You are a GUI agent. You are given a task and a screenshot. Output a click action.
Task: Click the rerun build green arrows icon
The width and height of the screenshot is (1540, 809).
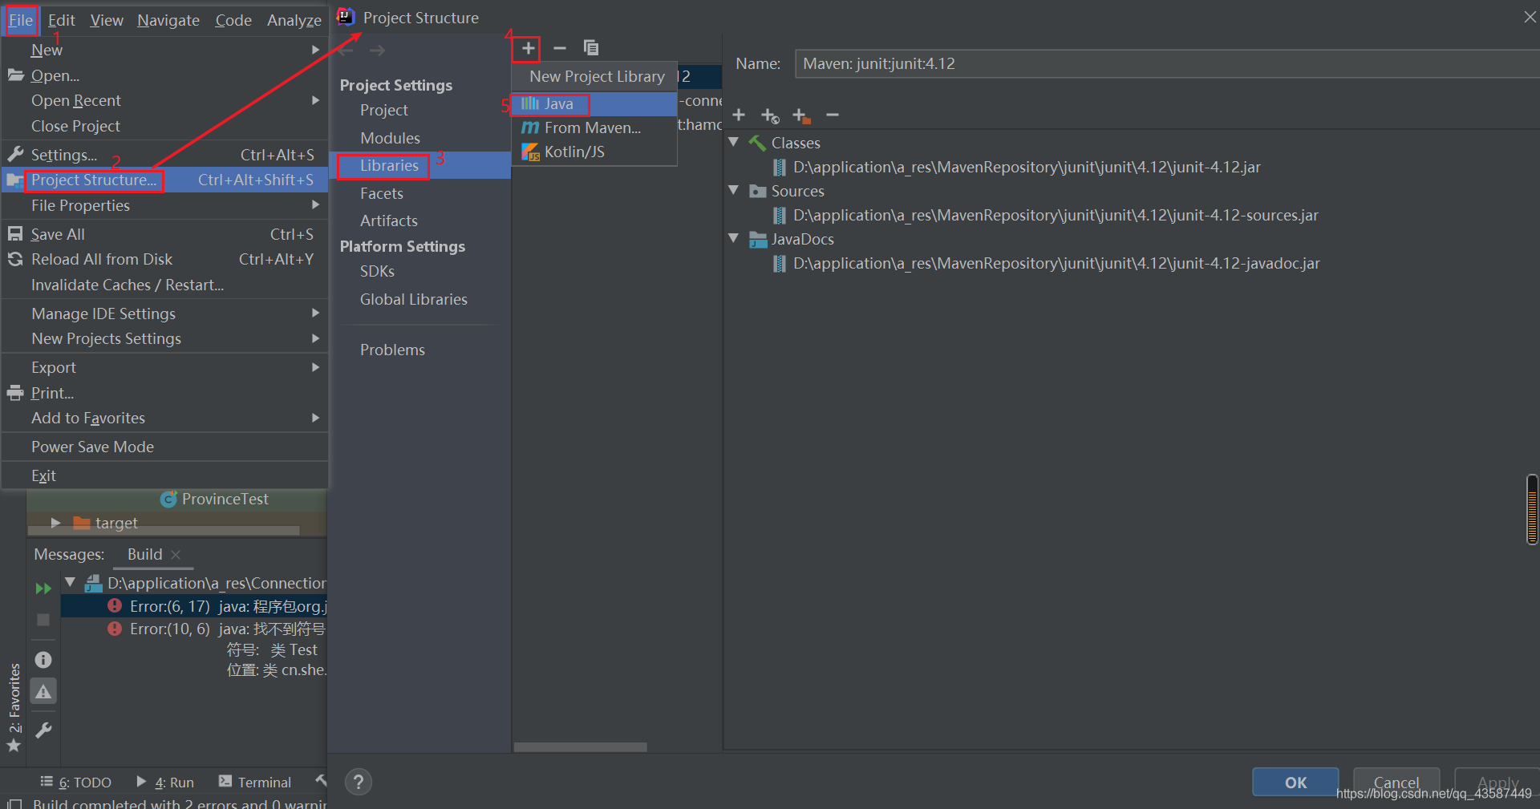point(43,589)
